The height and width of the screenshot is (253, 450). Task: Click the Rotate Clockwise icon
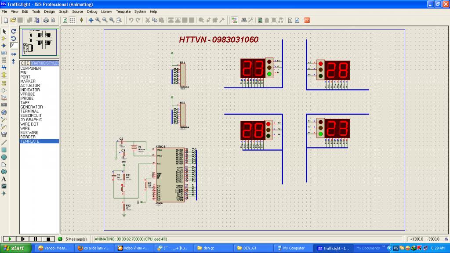tap(13, 31)
